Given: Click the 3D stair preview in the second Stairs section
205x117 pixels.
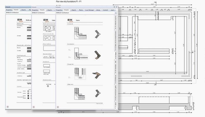Looking at the screenshot, I should point(97,54).
